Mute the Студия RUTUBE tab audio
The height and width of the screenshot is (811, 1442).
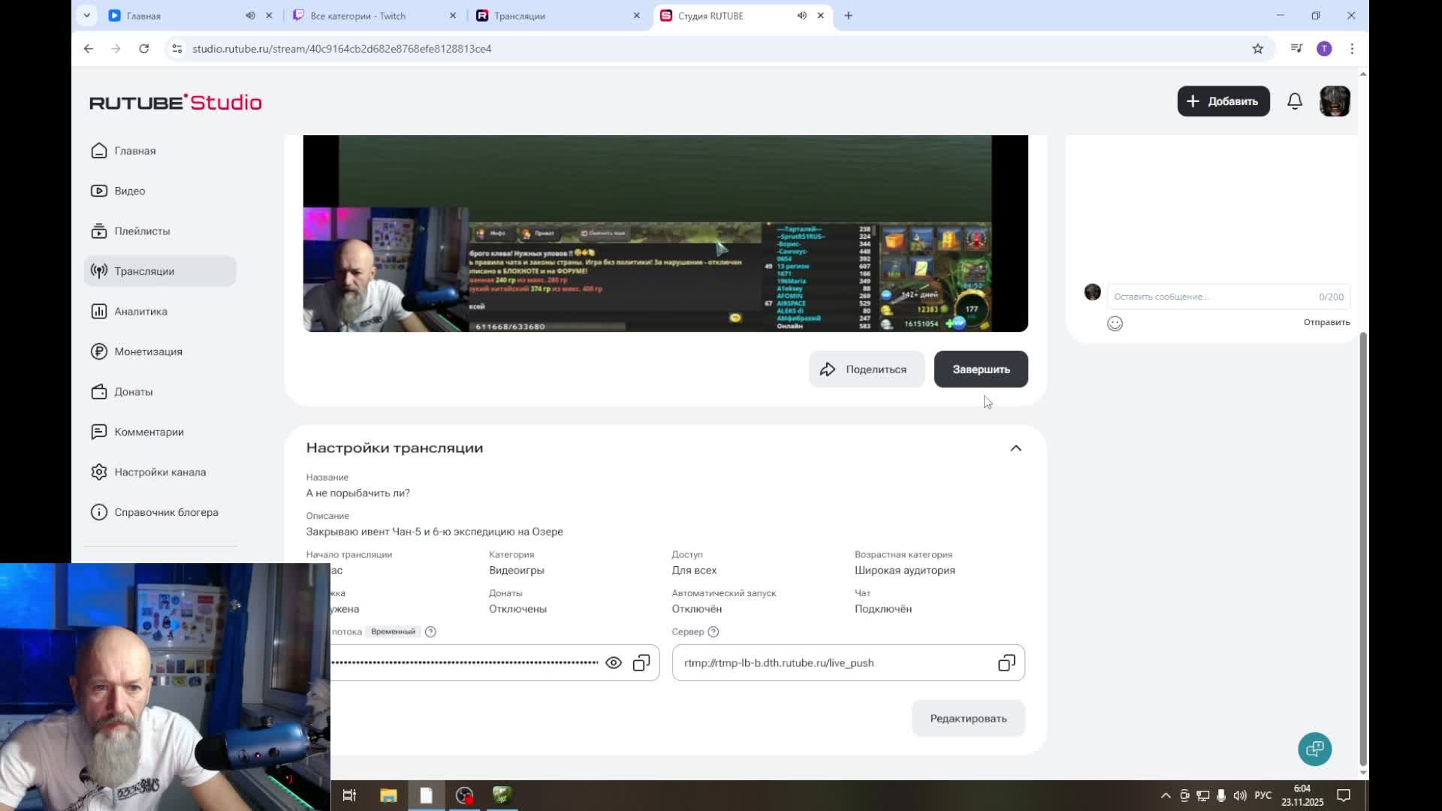[802, 16]
